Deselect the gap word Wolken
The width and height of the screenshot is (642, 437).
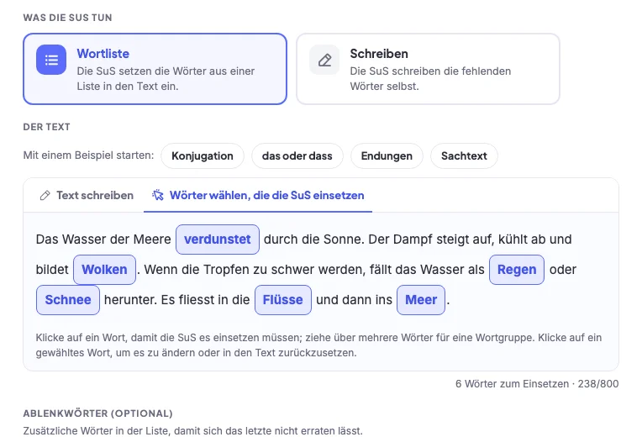pos(104,270)
